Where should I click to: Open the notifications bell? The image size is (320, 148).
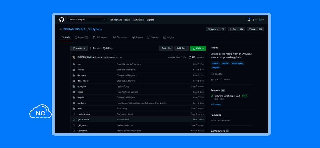(x=249, y=20)
